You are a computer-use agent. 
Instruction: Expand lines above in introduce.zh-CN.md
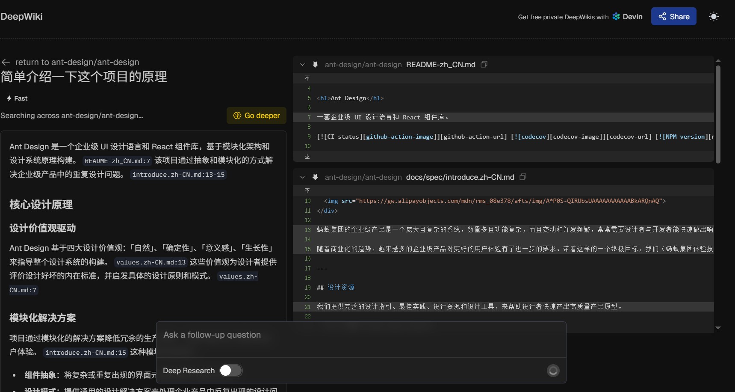[x=307, y=190]
